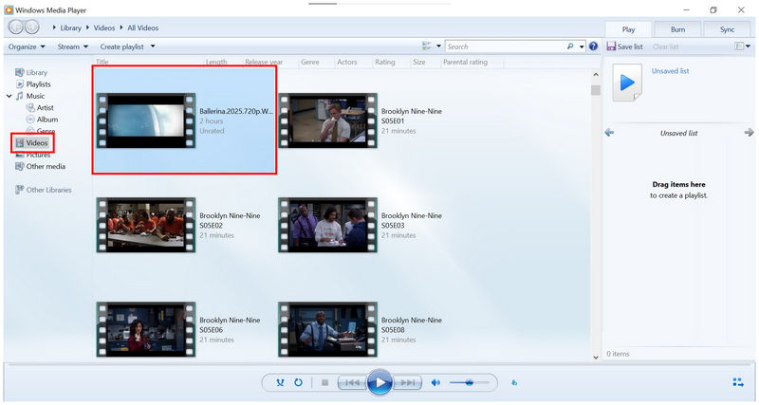Click the Next track button

pyautogui.click(x=407, y=383)
